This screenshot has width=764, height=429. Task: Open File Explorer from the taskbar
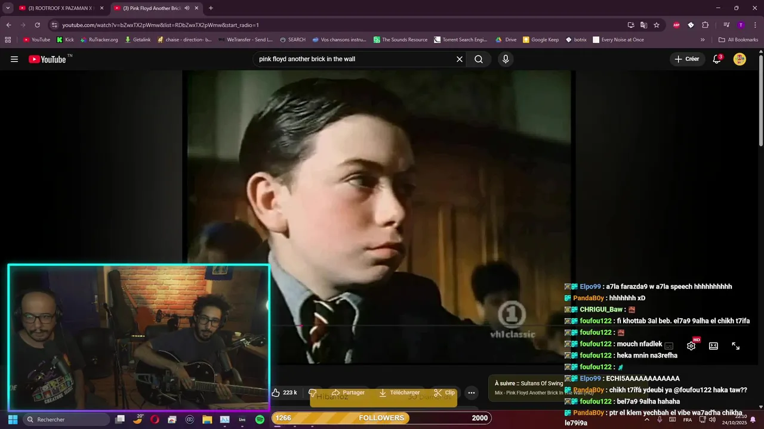tap(207, 419)
